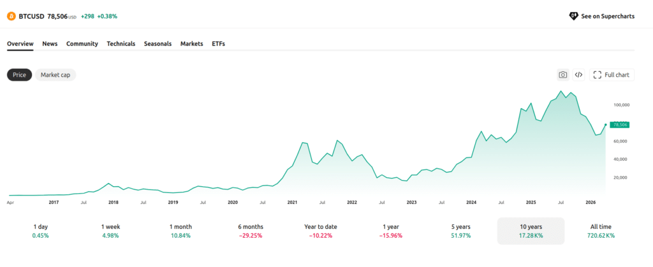This screenshot has height=267, width=653.
Task: View the Markets tab
Action: coord(191,44)
